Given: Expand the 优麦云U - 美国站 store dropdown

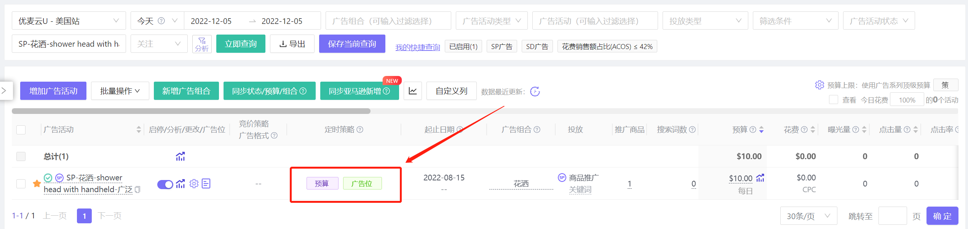Looking at the screenshot, I should [69, 21].
